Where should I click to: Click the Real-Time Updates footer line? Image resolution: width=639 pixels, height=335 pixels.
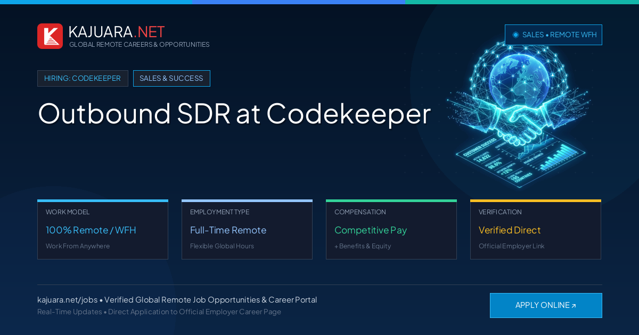coord(159,312)
